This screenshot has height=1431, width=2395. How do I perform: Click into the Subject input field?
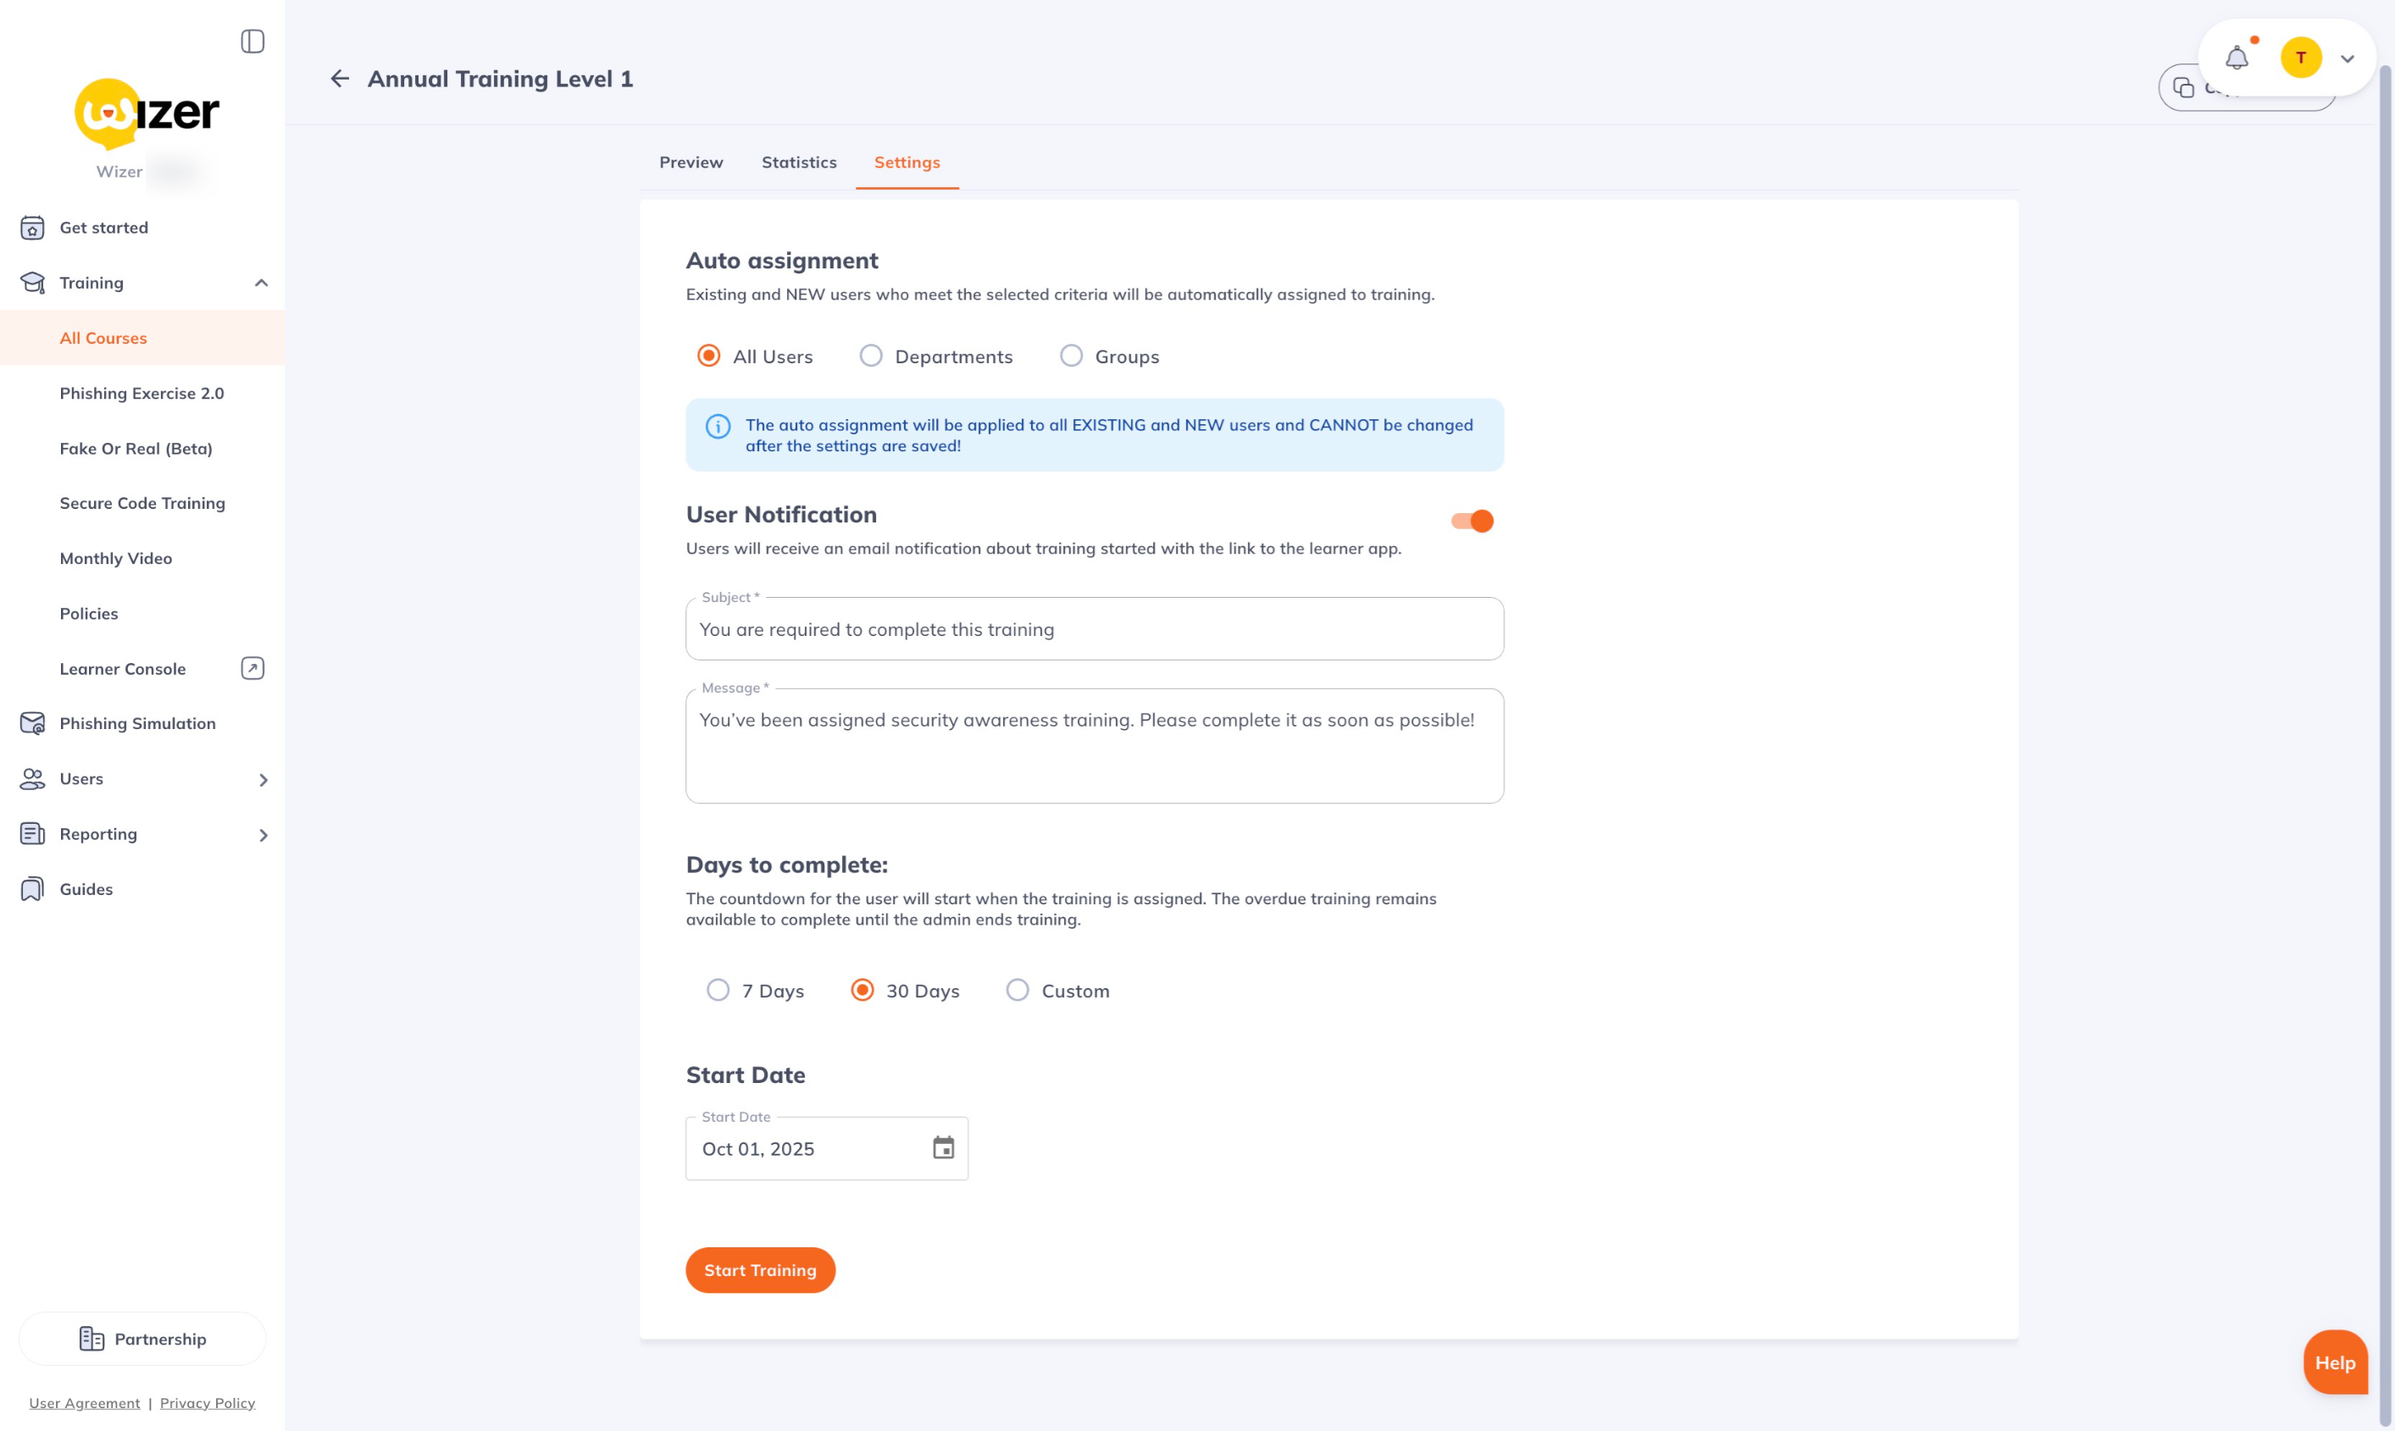pyautogui.click(x=1094, y=630)
